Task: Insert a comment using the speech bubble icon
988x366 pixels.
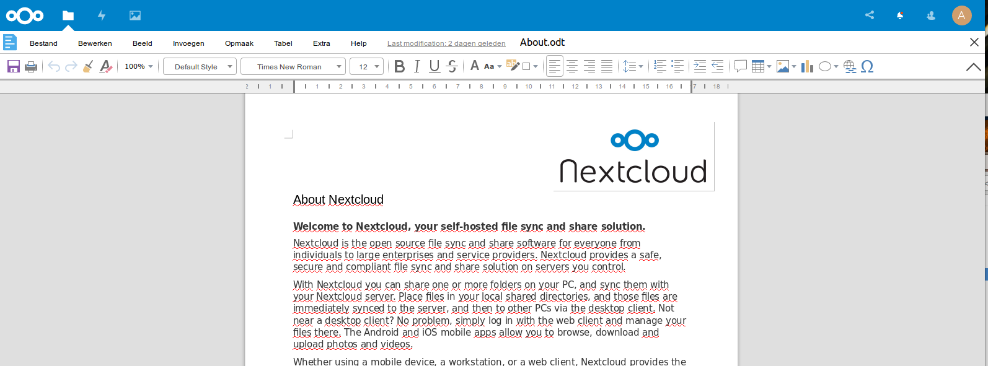Action: 740,66
